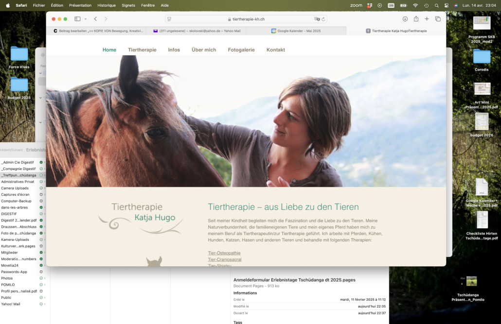This screenshot has height=324, width=501.
Task: Open the tab group dropdown beside sidebar button
Action: (x=86, y=19)
